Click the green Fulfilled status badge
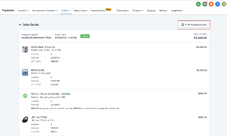 coord(85,36)
